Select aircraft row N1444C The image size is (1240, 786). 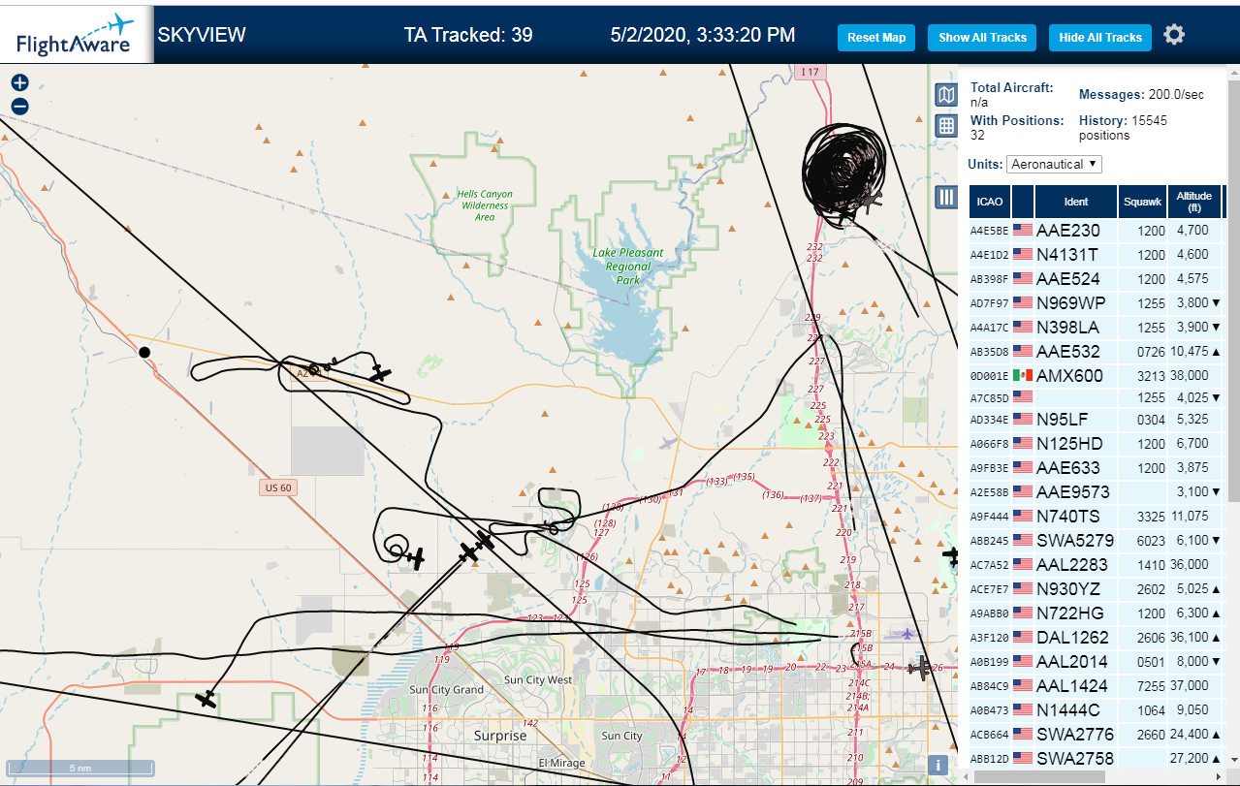(x=1096, y=709)
